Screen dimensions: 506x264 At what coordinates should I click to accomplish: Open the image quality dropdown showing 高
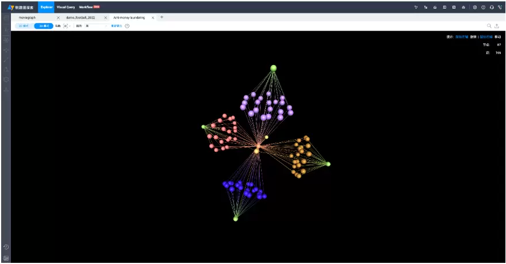coord(95,26)
